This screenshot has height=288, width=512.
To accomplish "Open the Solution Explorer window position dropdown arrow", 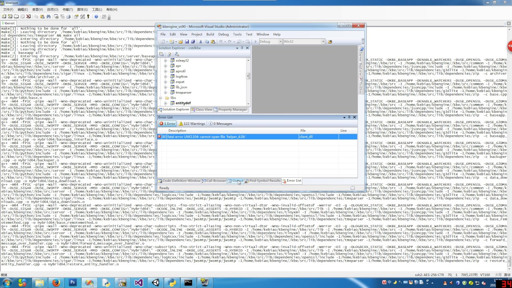I will click(237, 48).
